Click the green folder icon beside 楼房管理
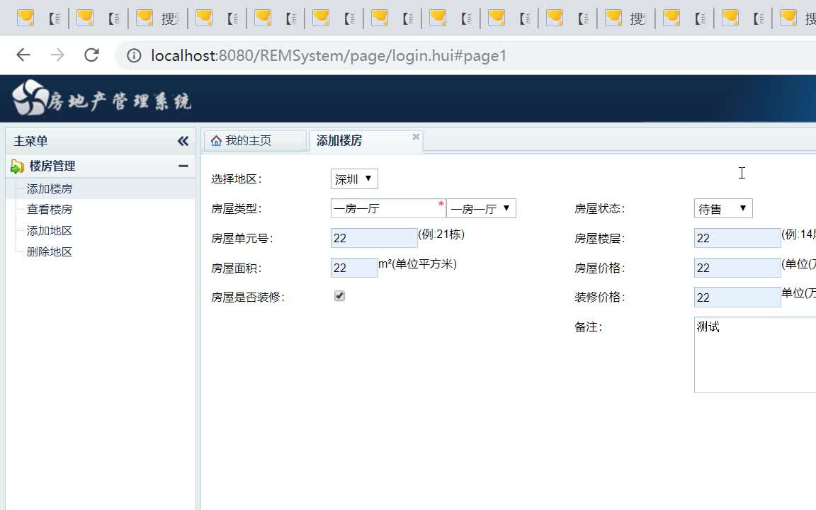The width and height of the screenshot is (816, 510). (x=16, y=166)
